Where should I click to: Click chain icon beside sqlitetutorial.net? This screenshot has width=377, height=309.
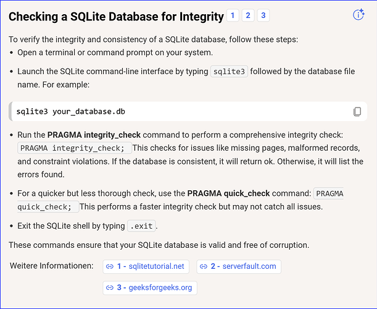click(x=110, y=266)
